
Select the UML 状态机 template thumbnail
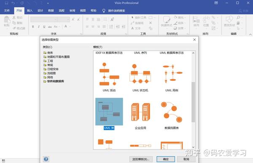point(140,74)
